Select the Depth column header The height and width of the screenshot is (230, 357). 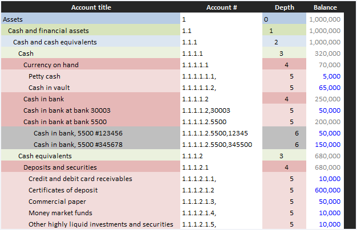pyautogui.click(x=285, y=7)
